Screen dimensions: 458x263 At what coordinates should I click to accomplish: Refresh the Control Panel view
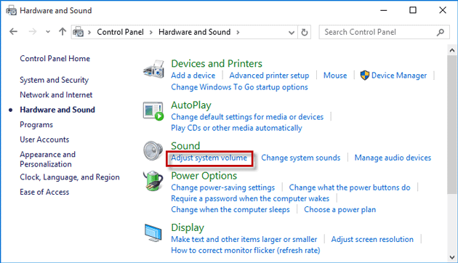305,32
